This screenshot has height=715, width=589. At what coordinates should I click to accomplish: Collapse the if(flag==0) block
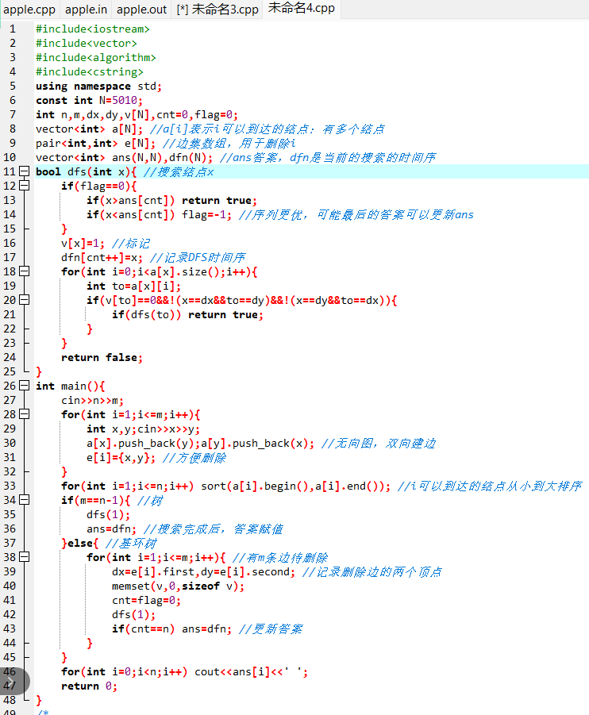click(x=24, y=186)
